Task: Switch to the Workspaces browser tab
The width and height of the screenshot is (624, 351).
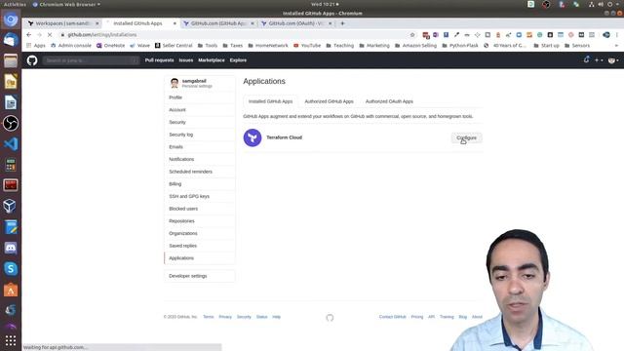Action: [x=63, y=23]
